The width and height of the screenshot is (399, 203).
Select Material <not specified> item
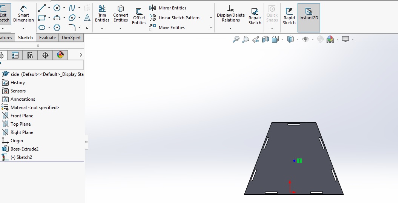coord(31,108)
